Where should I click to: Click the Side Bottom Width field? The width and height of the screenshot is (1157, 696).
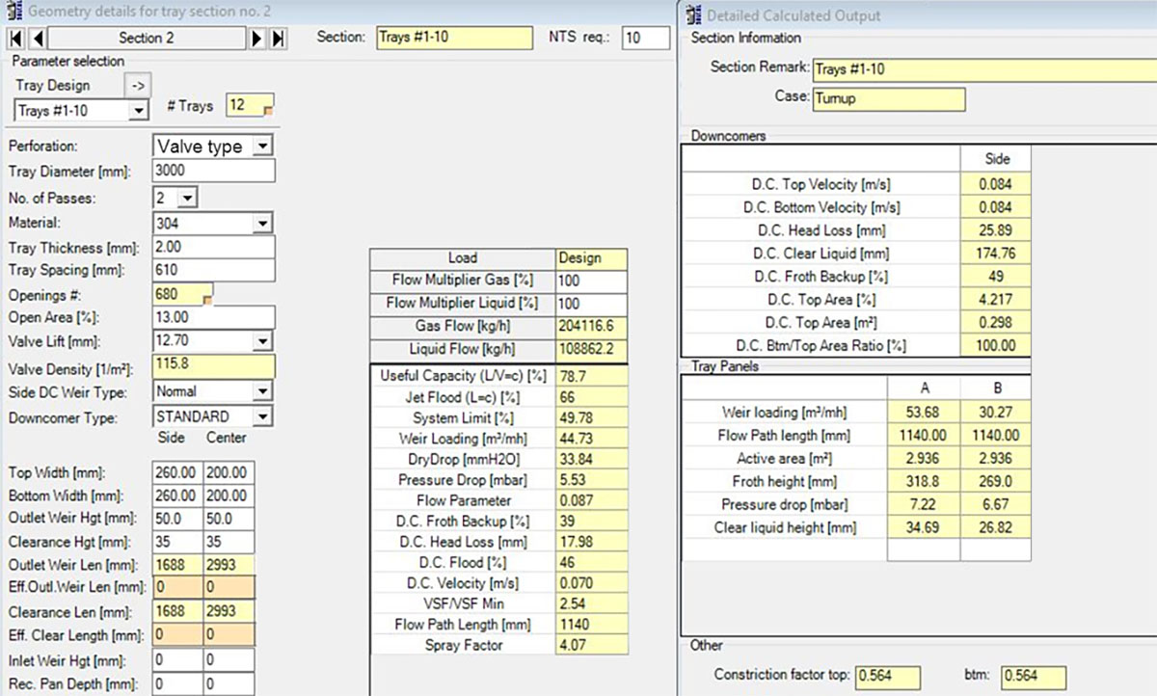177,496
